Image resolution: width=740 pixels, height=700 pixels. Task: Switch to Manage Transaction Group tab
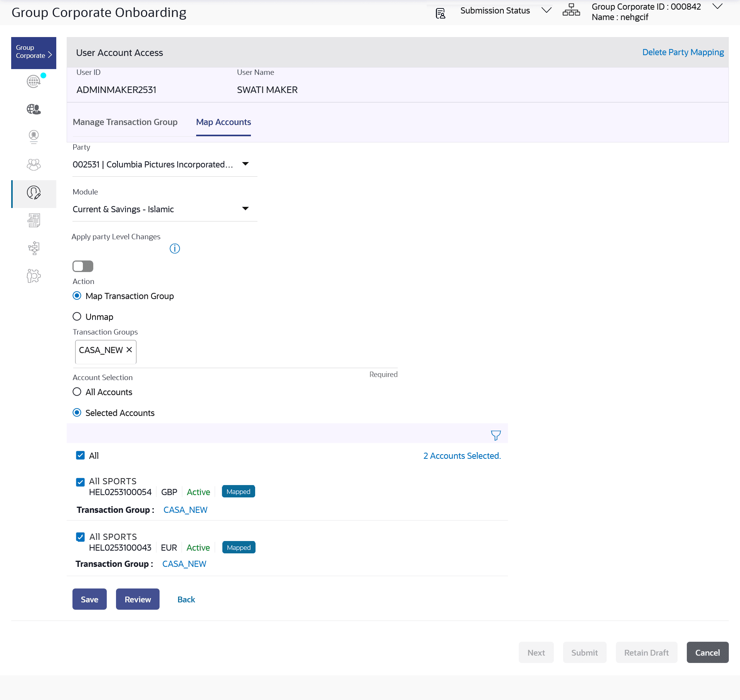click(x=125, y=122)
